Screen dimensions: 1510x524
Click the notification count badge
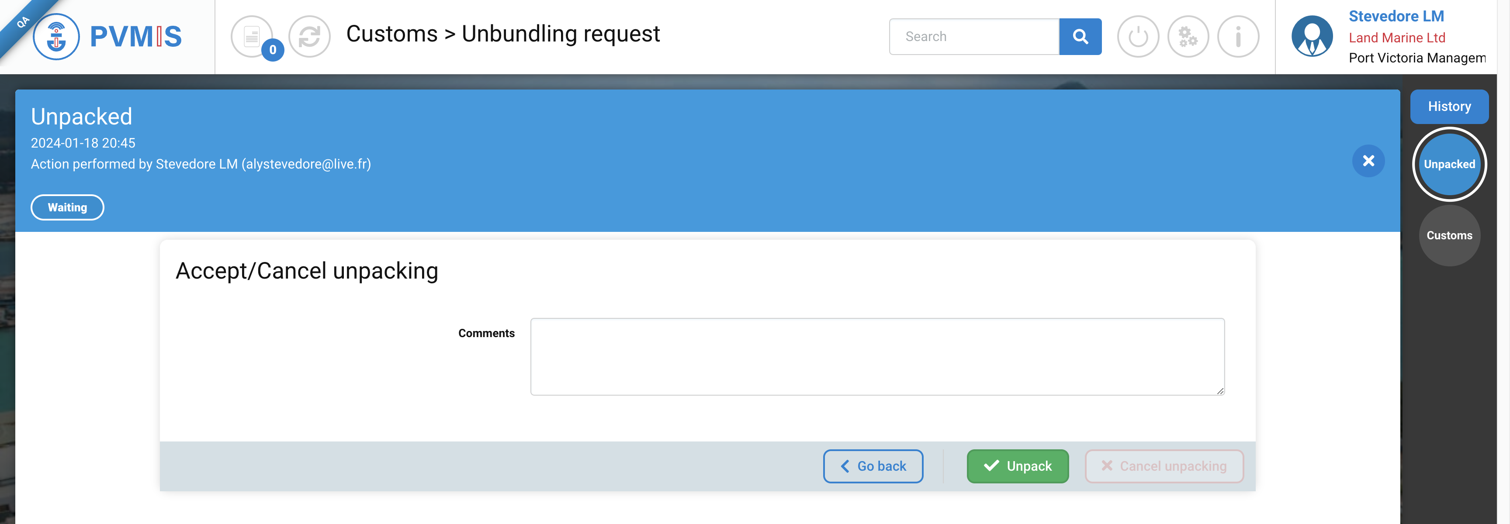[273, 50]
